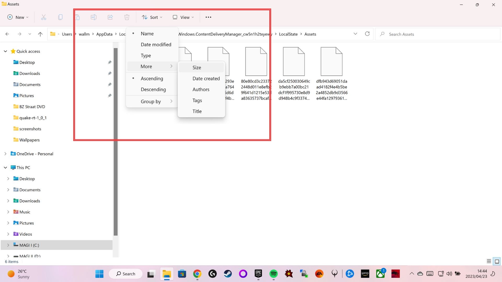Click the Paste icon on the toolbar
This screenshot has height=282, width=502.
[x=77, y=17]
